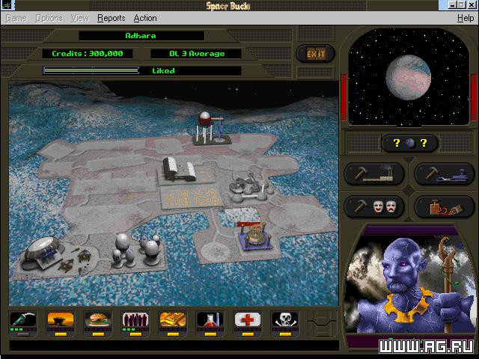Select the demolish dynamite plunger icon
Image resolution: width=479 pixels, height=359 pixels.
tap(445, 206)
